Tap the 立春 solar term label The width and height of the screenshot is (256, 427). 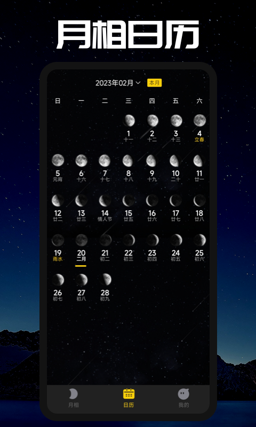pyautogui.click(x=199, y=140)
